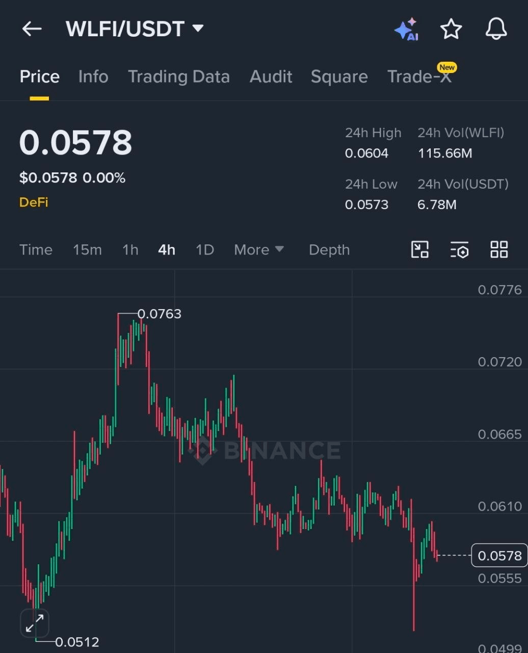Open the AI sparkle assistant icon
The width and height of the screenshot is (528, 653).
click(x=407, y=29)
